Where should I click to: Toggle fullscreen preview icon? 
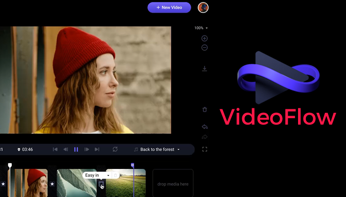click(205, 149)
